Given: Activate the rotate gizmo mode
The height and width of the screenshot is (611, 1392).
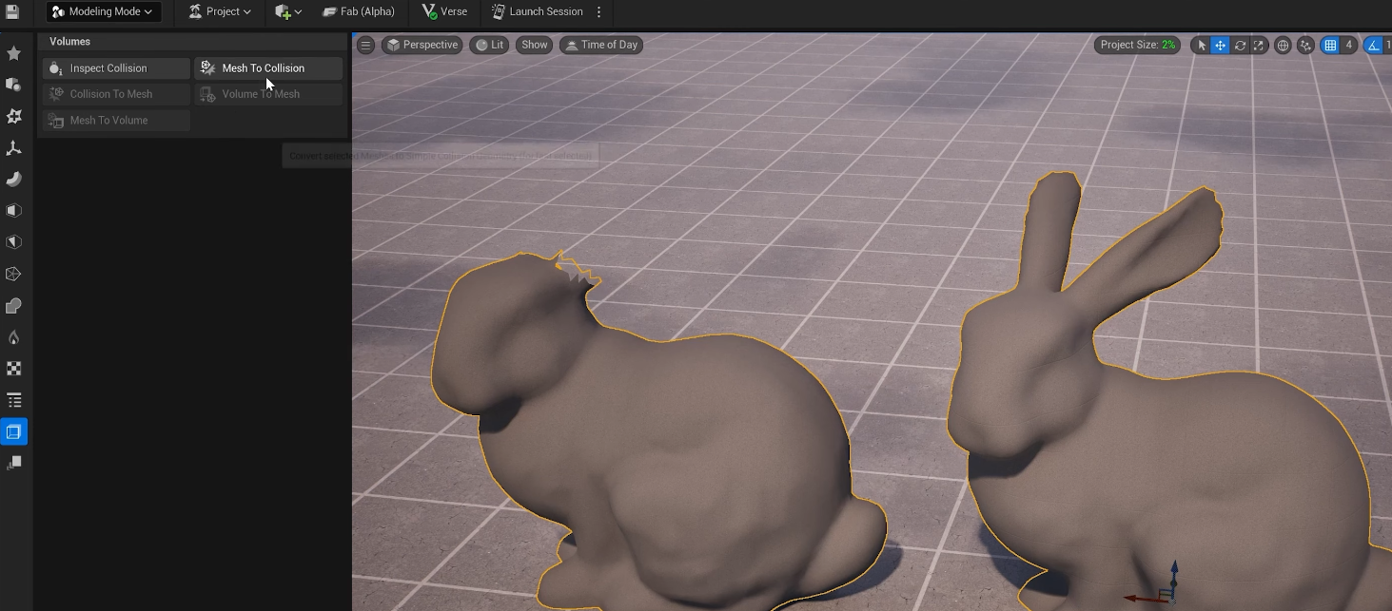Looking at the screenshot, I should coord(1240,45).
